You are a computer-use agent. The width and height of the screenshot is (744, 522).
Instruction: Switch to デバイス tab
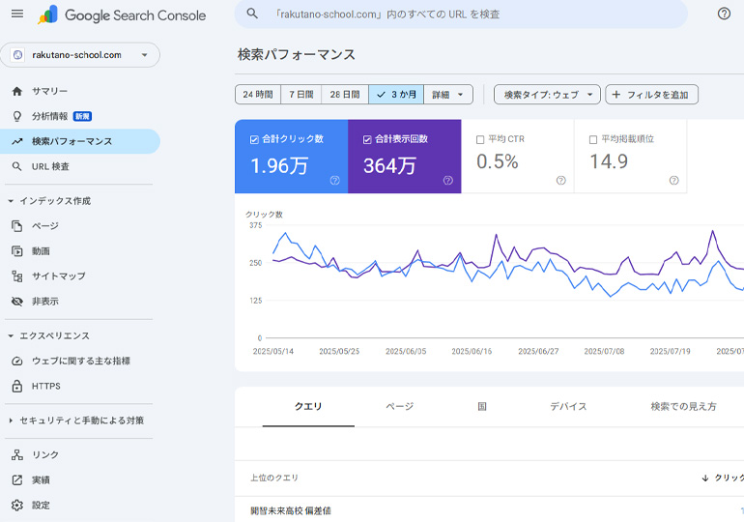click(x=568, y=407)
